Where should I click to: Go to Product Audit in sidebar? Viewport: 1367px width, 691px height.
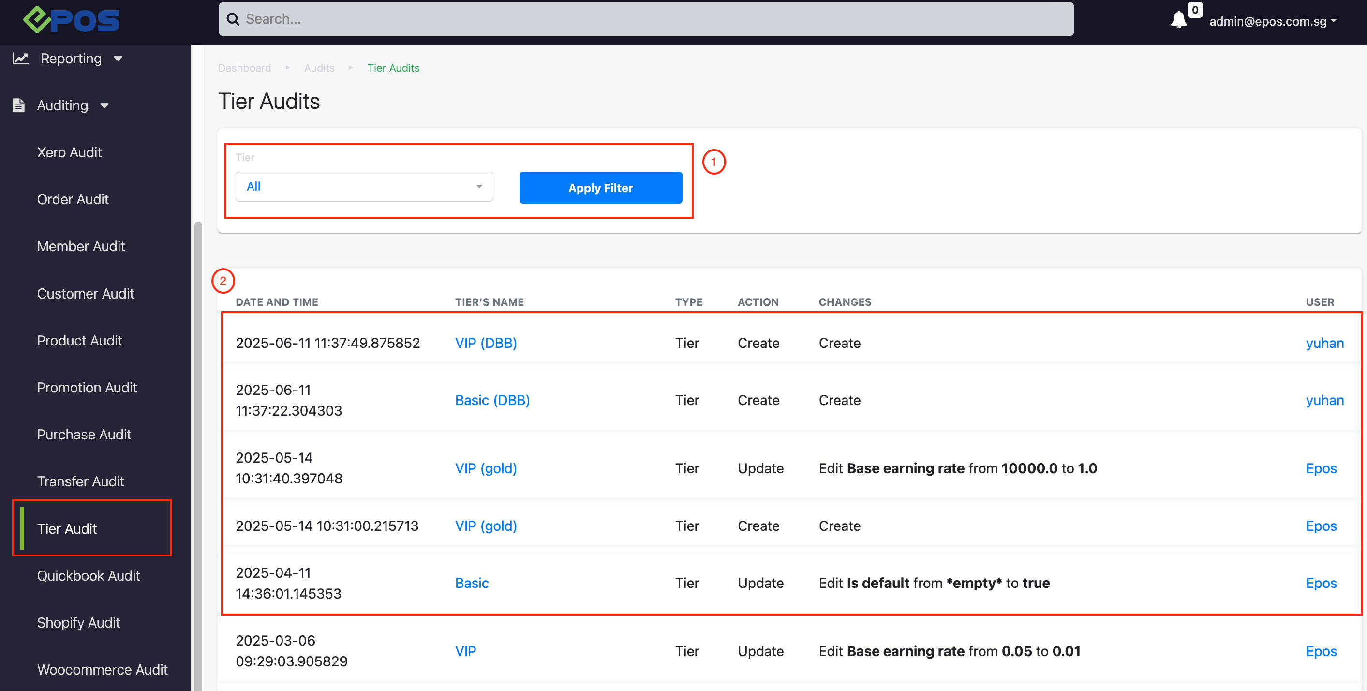pos(80,340)
